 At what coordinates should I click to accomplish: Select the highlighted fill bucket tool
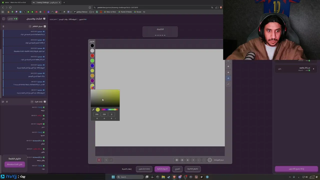228,78
